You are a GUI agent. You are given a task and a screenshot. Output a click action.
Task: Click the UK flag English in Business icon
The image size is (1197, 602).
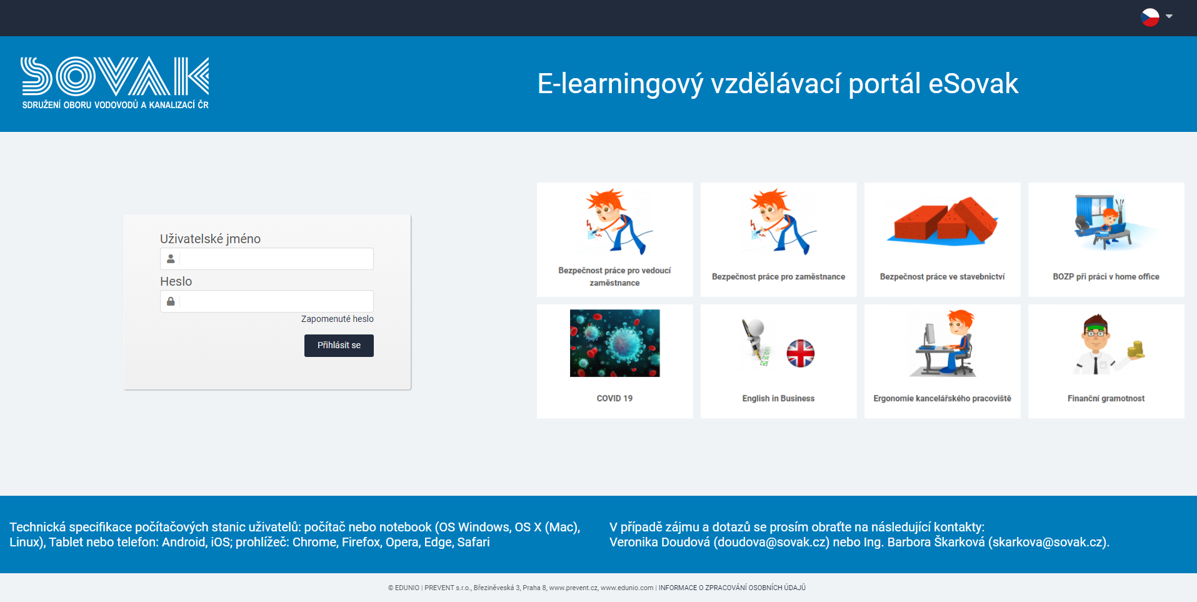(x=801, y=353)
